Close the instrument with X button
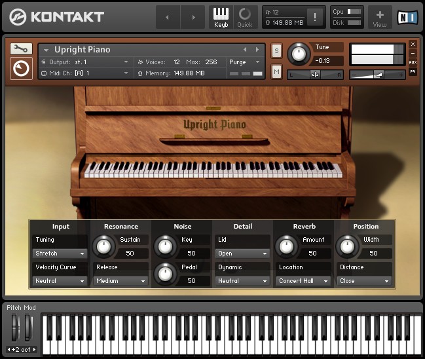425x359 pixels. (413, 44)
